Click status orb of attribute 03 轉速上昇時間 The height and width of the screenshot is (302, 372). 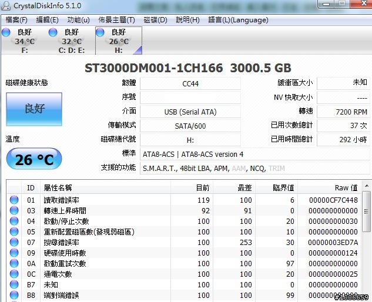coord(14,210)
